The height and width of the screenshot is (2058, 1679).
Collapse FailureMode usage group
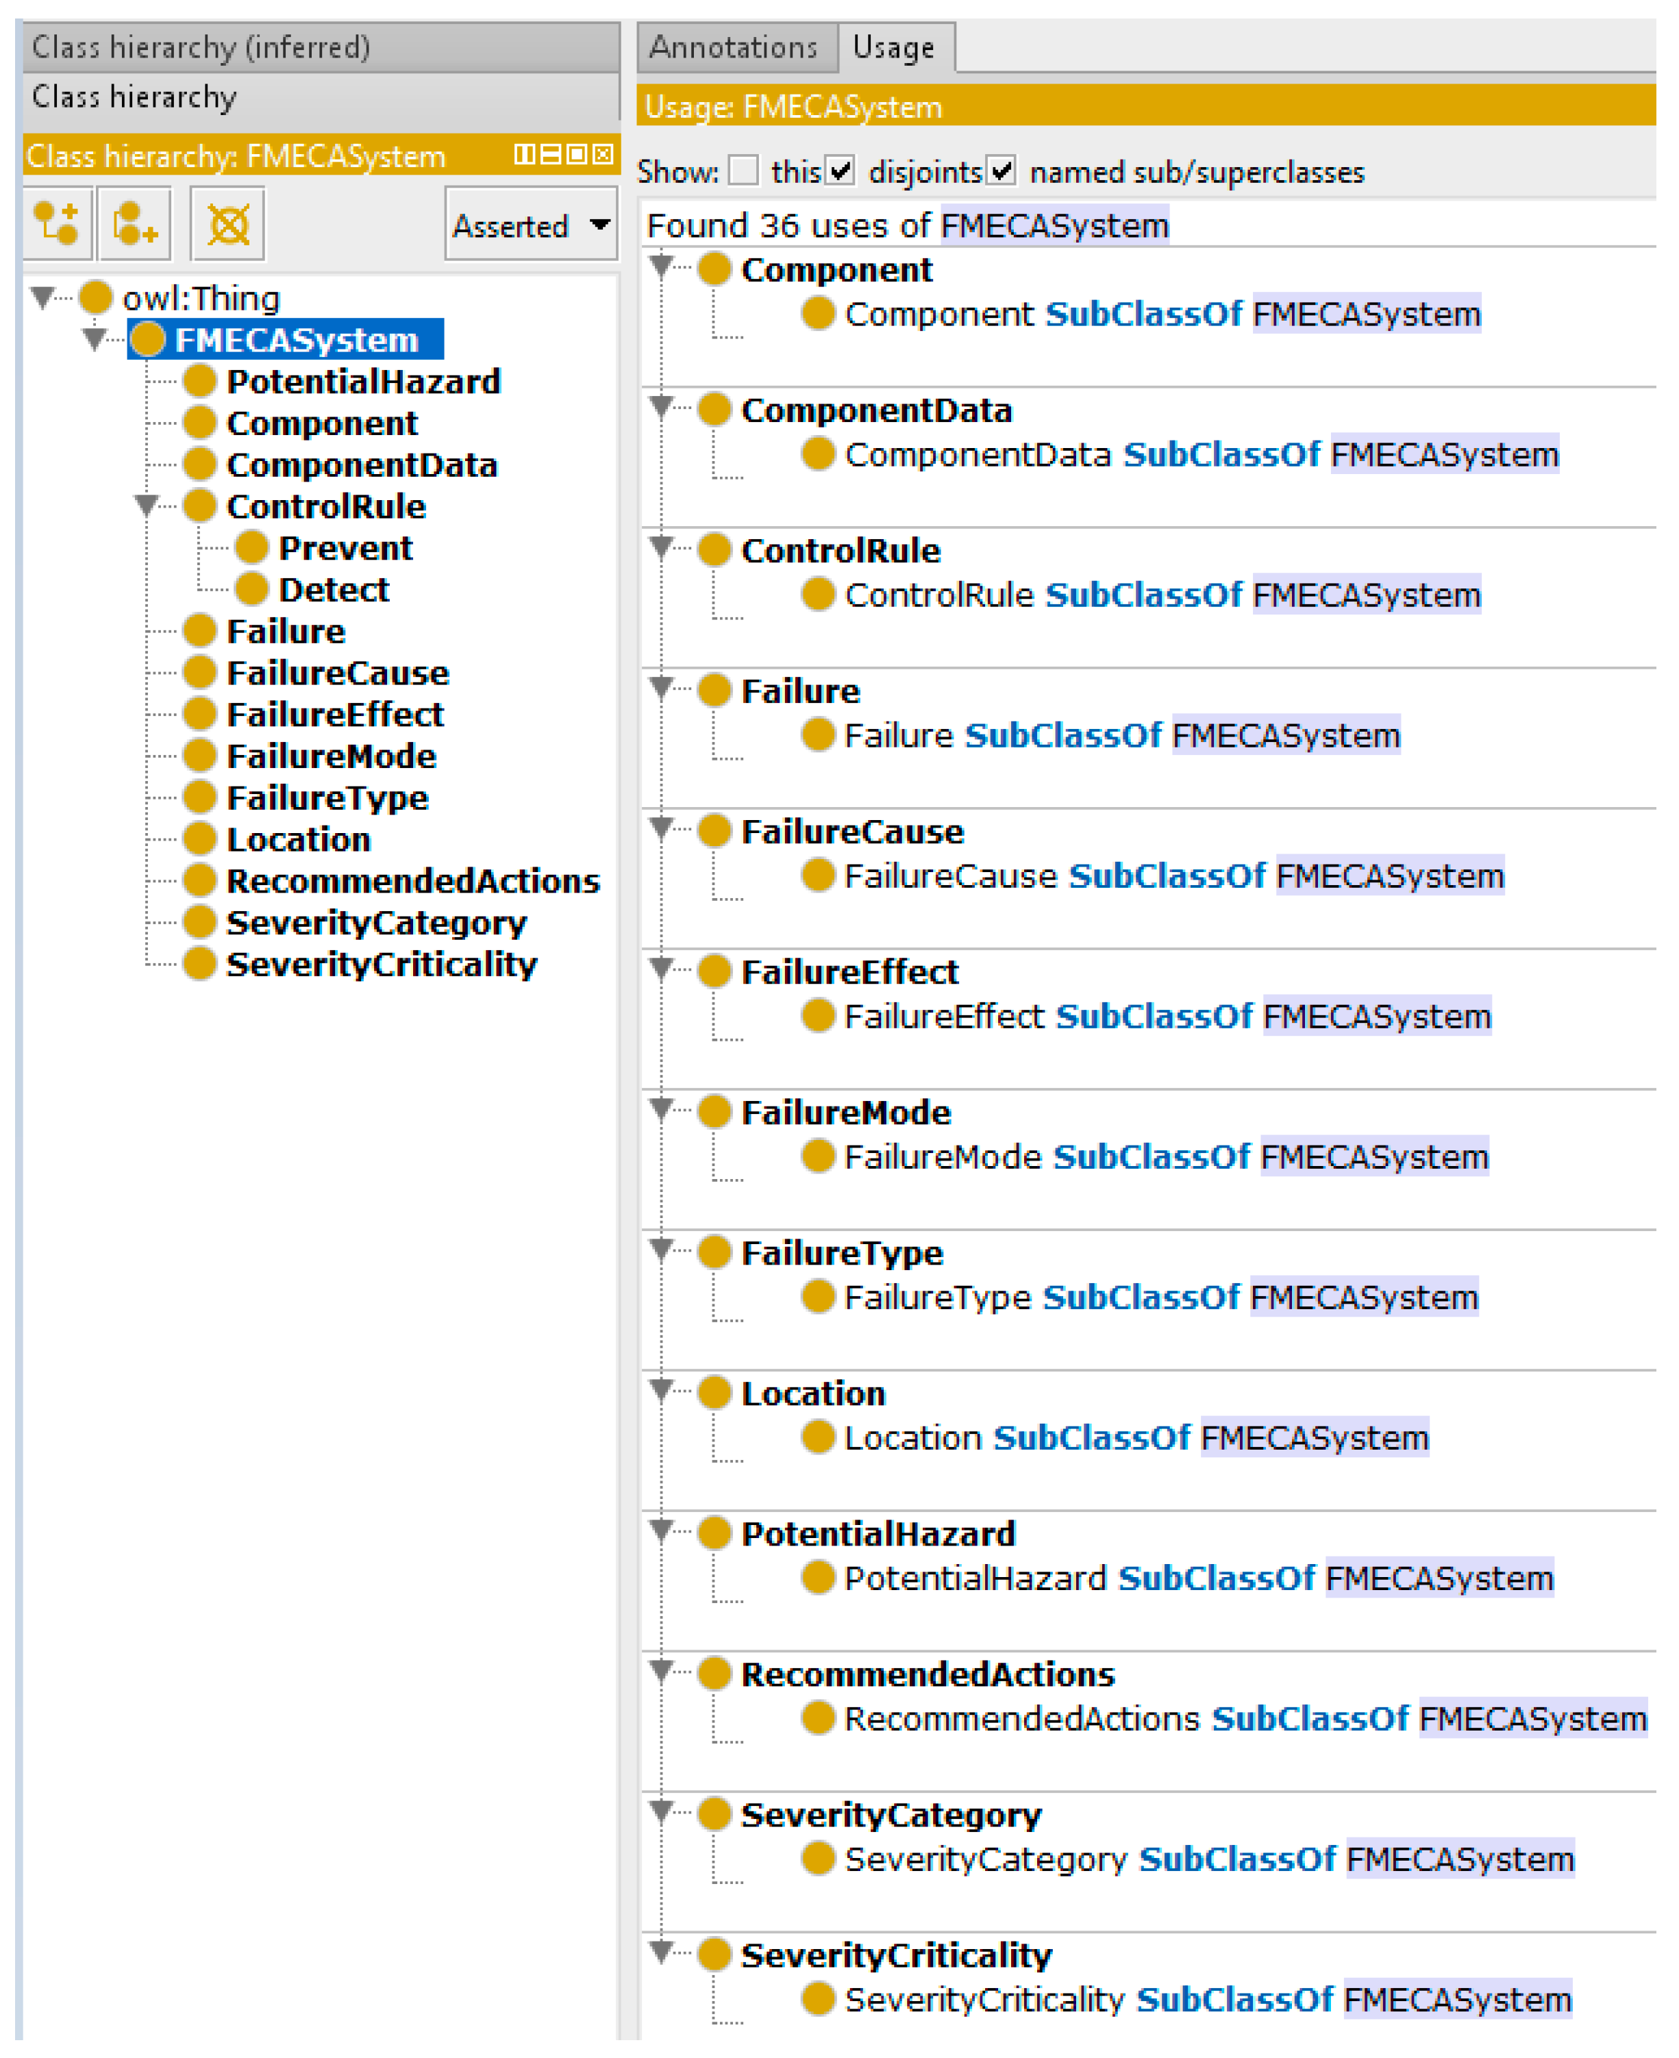coord(662,1109)
